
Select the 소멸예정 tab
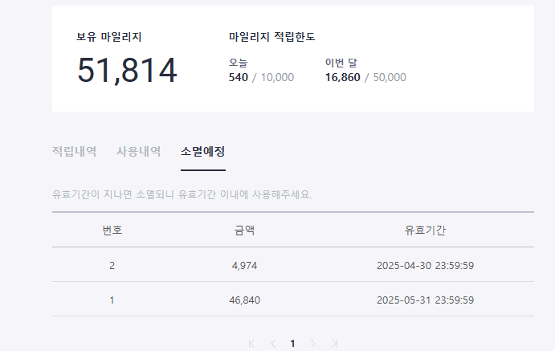203,152
